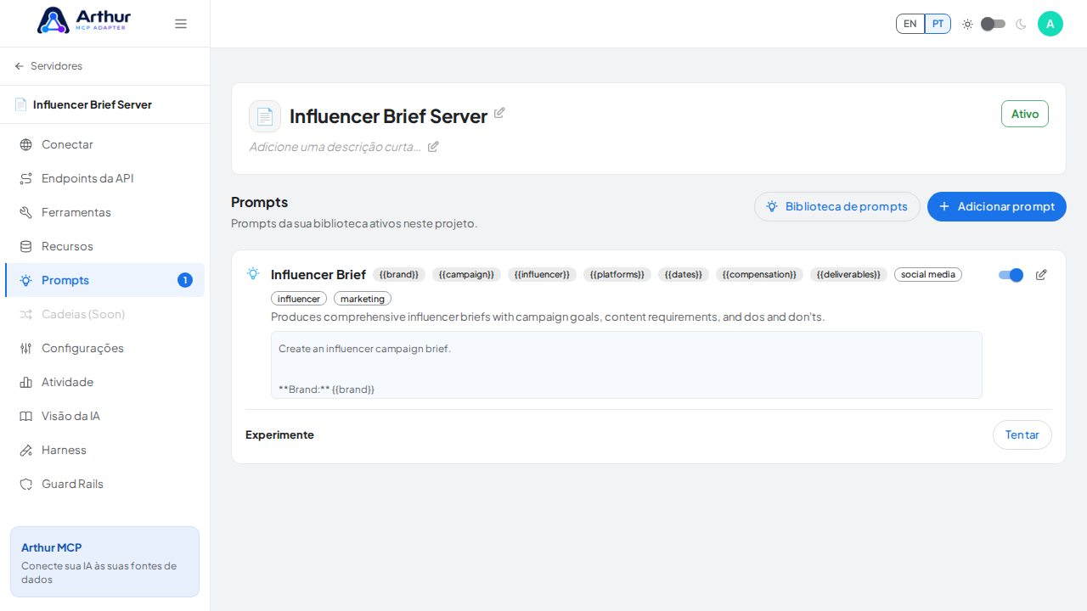Screen dimensions: 1087x611
Task: Click the Experimente label
Action: (279, 434)
